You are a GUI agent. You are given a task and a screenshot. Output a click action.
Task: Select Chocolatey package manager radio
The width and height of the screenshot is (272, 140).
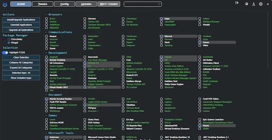(9, 39)
